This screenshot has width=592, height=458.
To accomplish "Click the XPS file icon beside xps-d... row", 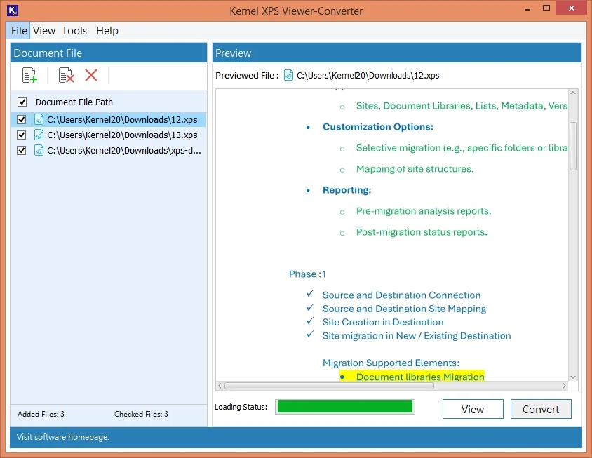I will click(x=39, y=151).
